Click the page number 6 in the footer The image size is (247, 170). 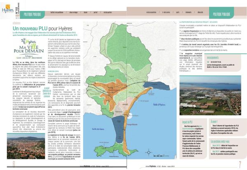pos(14,164)
